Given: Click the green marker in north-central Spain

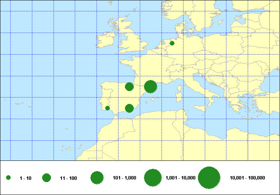Looking at the screenshot, I should (129, 87).
